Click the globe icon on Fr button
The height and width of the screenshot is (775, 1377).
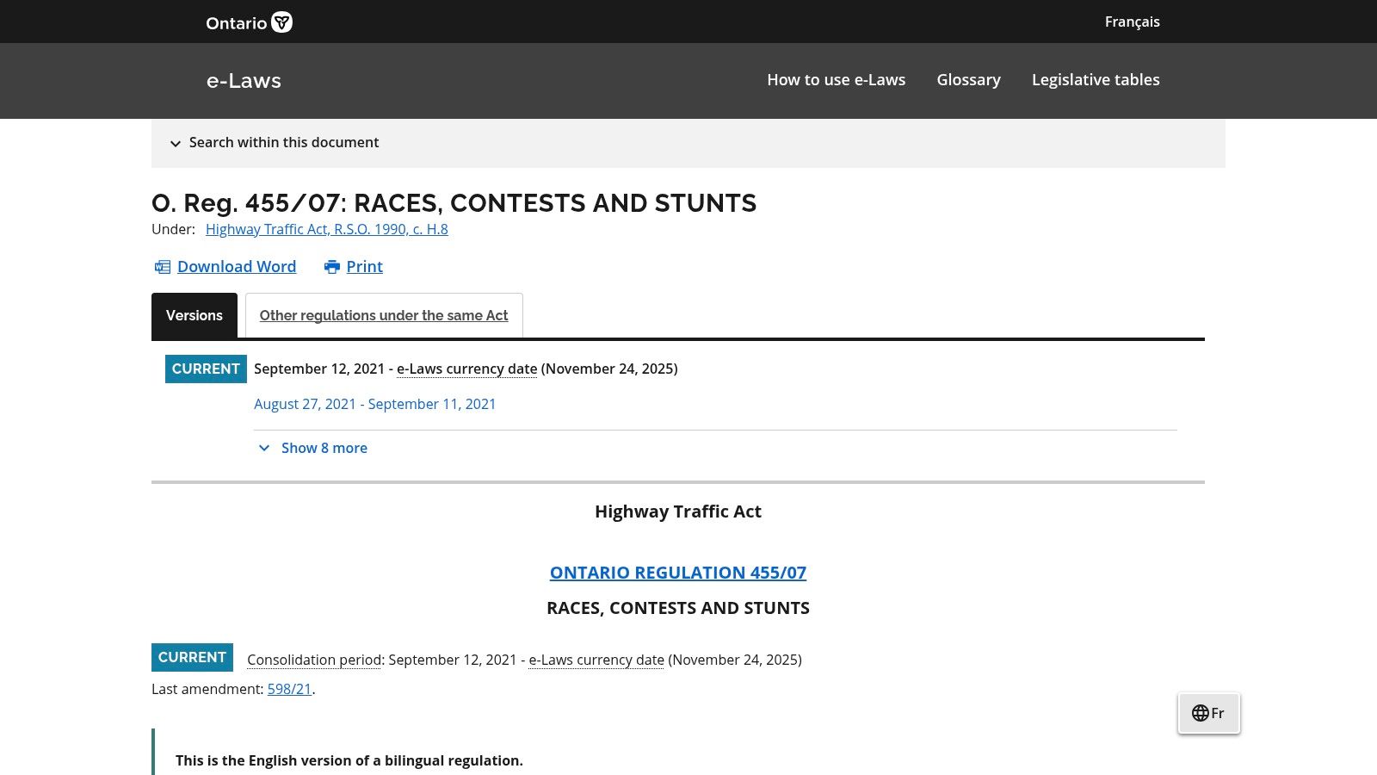point(1200,713)
